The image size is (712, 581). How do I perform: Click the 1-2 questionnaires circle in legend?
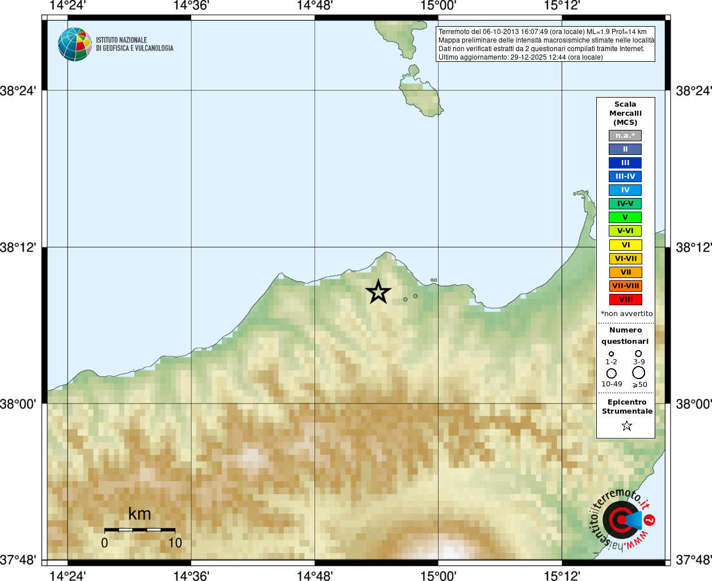point(611,354)
